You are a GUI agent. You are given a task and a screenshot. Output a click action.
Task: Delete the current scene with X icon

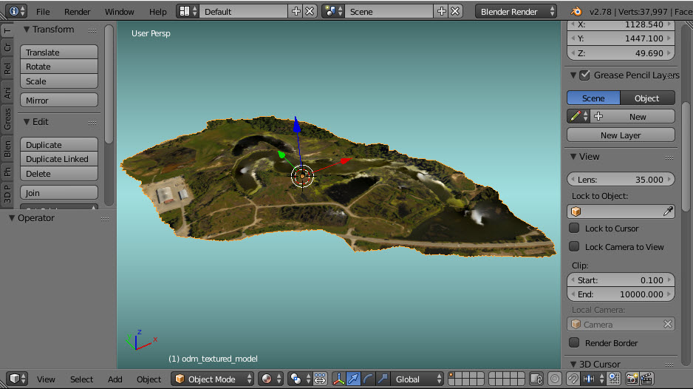tap(456, 11)
